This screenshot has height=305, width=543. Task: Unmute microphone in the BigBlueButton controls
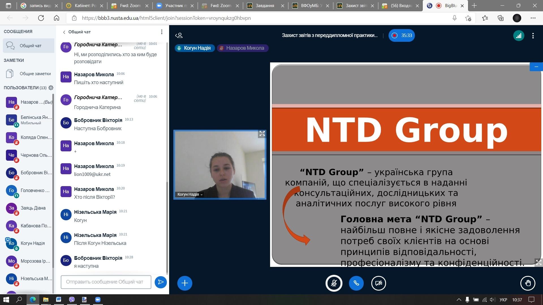(x=334, y=283)
